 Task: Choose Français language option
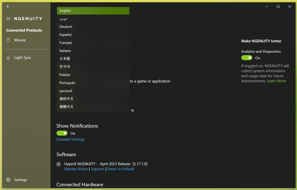point(93,43)
